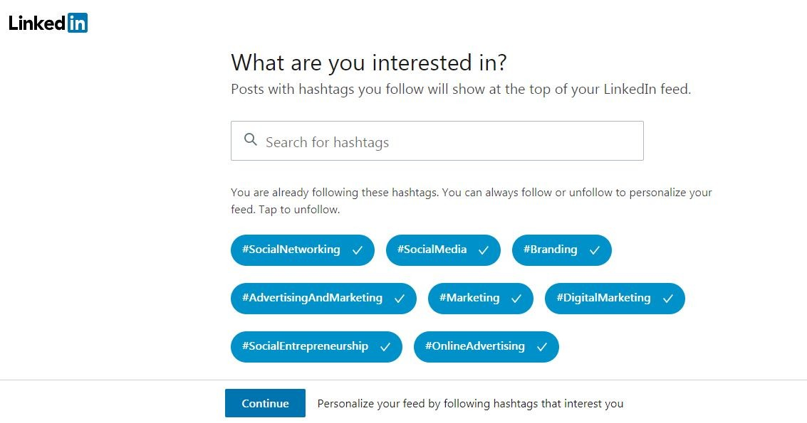Click the checkmark on #SocialNetworking
Viewport: 807px width, 423px height.
tap(357, 250)
